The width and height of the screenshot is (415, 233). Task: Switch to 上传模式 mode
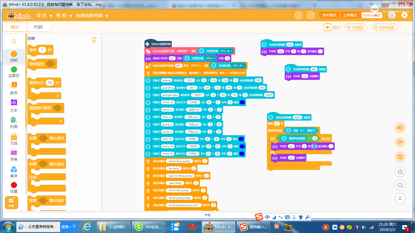click(x=350, y=15)
